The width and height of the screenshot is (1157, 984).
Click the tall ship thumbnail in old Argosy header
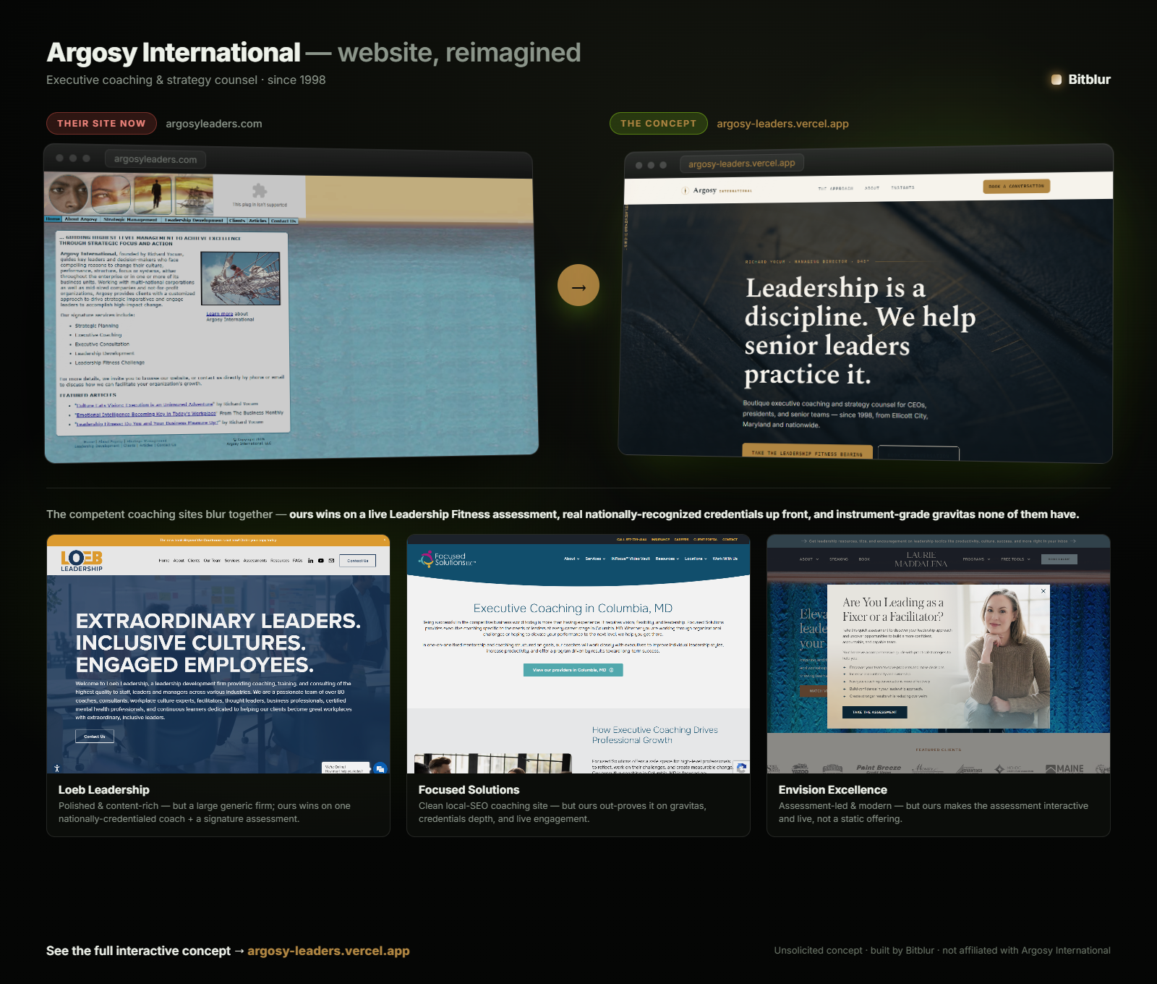194,195
